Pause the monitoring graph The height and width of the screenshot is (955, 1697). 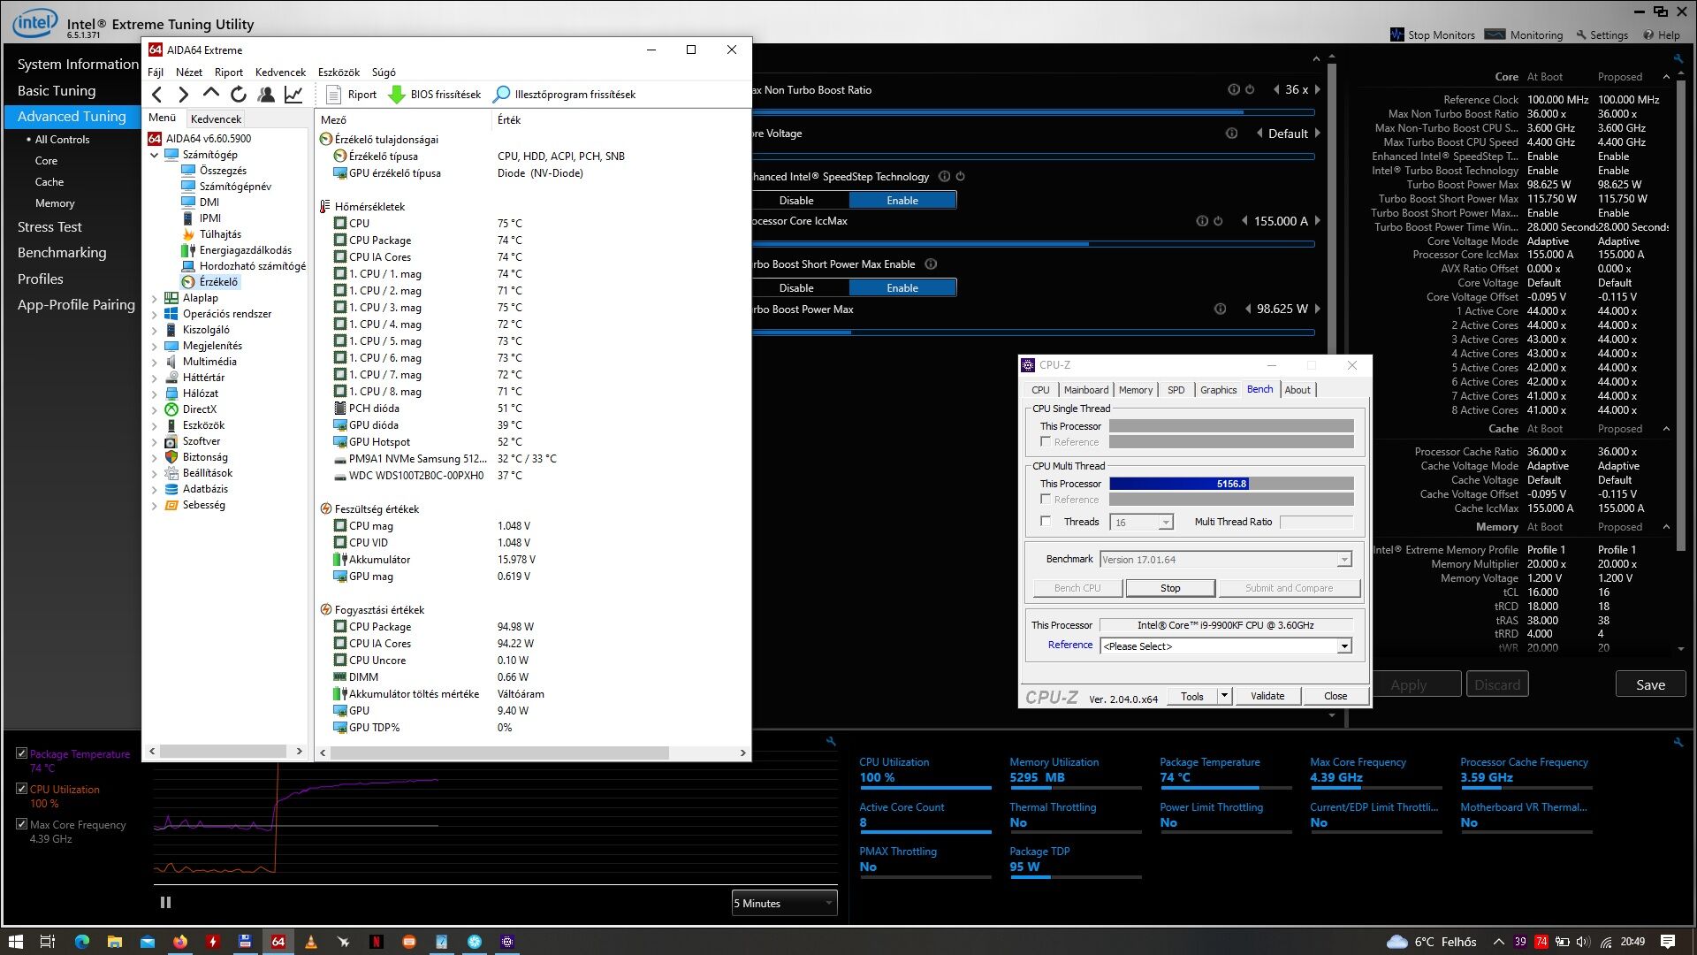click(165, 903)
